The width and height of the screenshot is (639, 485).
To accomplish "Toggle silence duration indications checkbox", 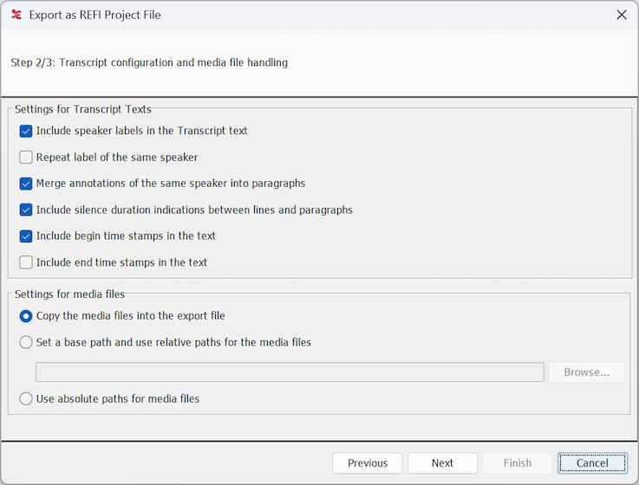I will (26, 210).
